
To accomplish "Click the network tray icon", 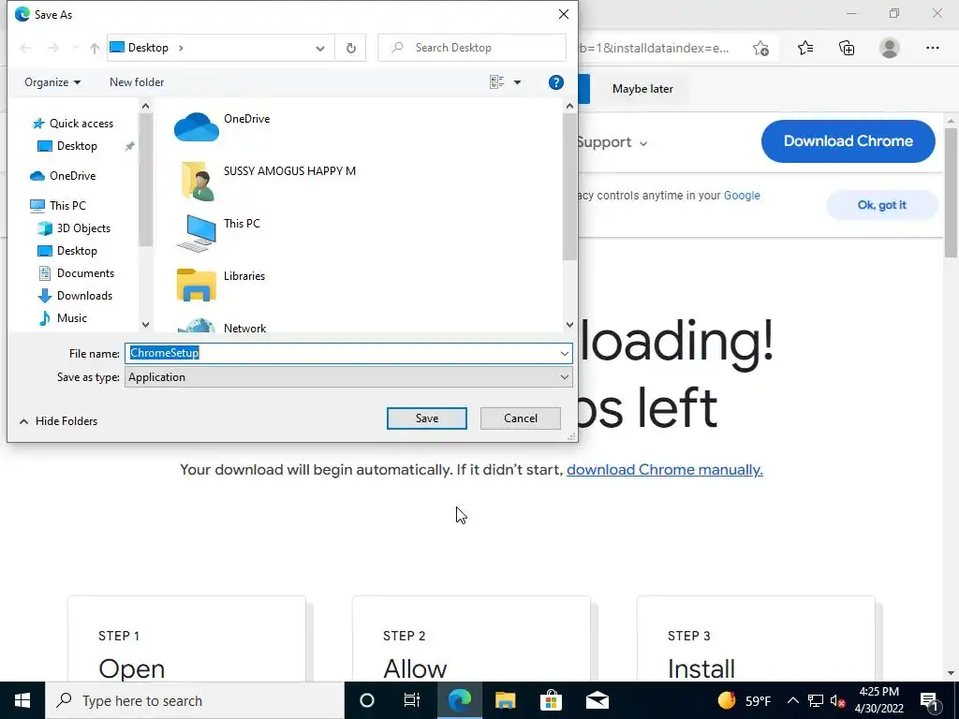I will coord(816,700).
